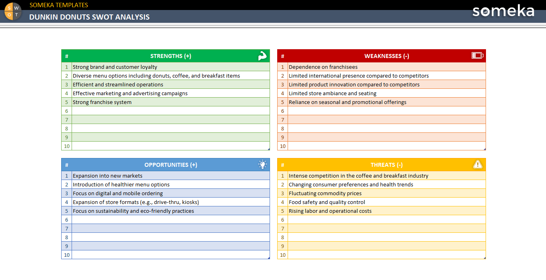
Task: Click empty row 7 cell in Opportunities table
Action: tap(171, 228)
